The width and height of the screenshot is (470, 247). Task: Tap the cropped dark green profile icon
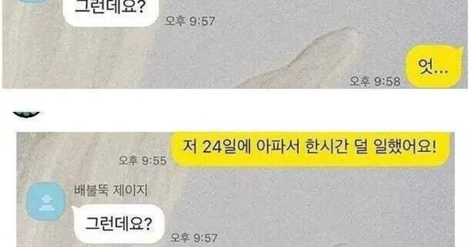(27, 113)
